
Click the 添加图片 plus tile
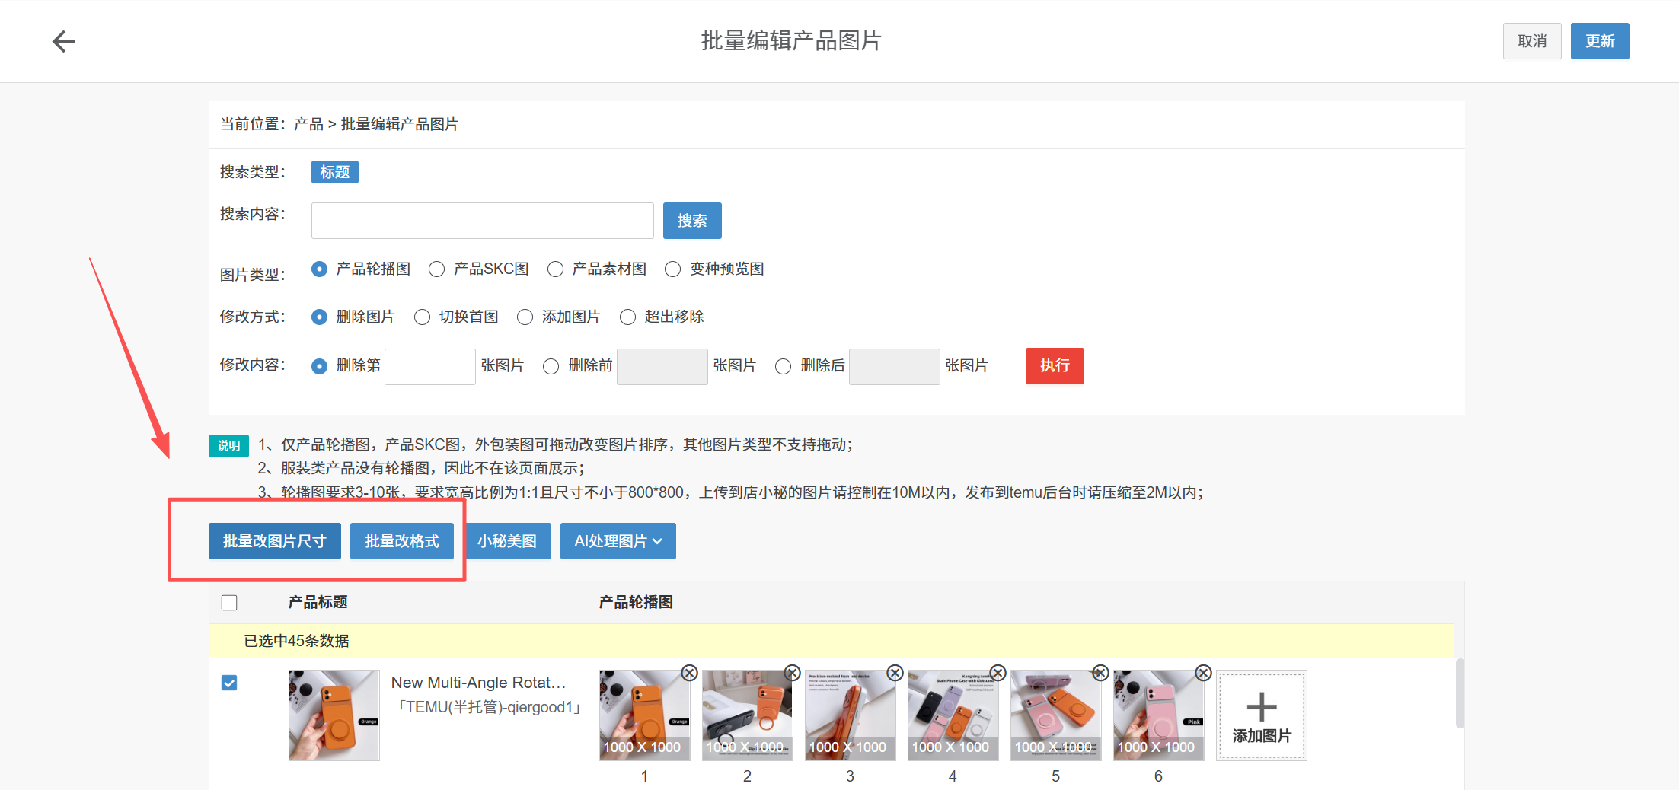tap(1262, 715)
